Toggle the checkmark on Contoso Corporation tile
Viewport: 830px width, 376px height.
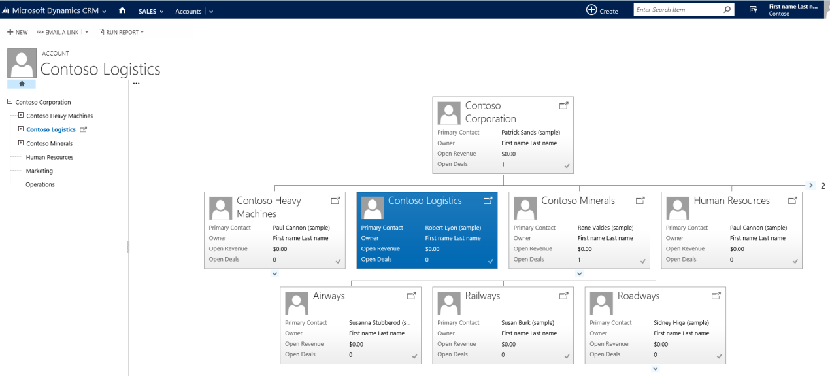pyautogui.click(x=567, y=166)
